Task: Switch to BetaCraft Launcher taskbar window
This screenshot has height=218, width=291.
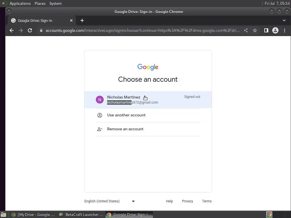Action: tap(81, 215)
